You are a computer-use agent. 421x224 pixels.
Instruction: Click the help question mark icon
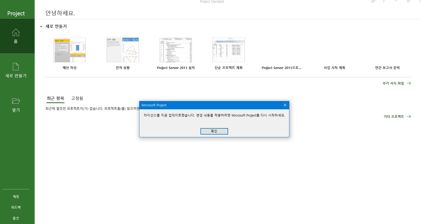coord(384,1)
